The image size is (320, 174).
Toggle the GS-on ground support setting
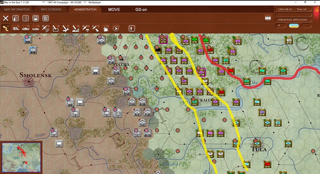click(141, 9)
